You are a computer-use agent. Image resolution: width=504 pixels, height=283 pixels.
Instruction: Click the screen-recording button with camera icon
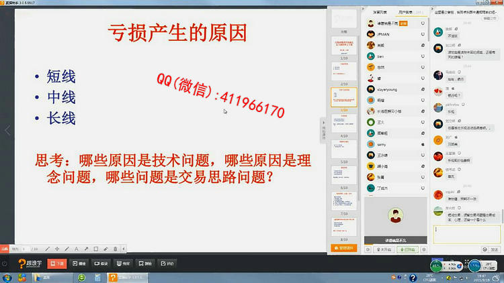[101, 264]
